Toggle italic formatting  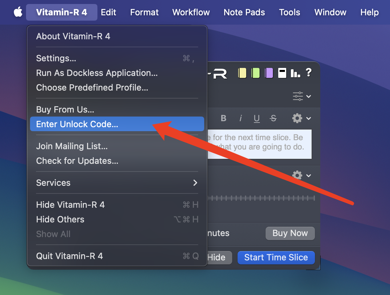click(x=241, y=118)
